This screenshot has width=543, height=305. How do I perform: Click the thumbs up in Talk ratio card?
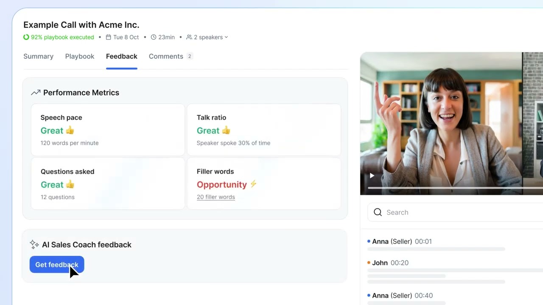pyautogui.click(x=226, y=130)
